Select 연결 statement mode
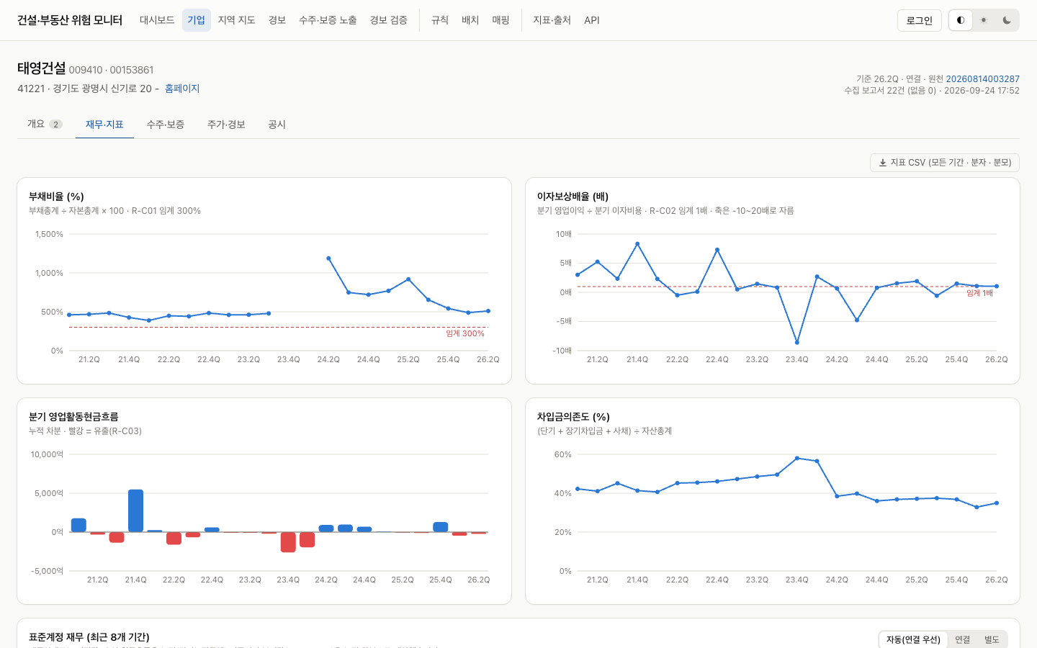This screenshot has height=648, width=1037. (x=963, y=639)
